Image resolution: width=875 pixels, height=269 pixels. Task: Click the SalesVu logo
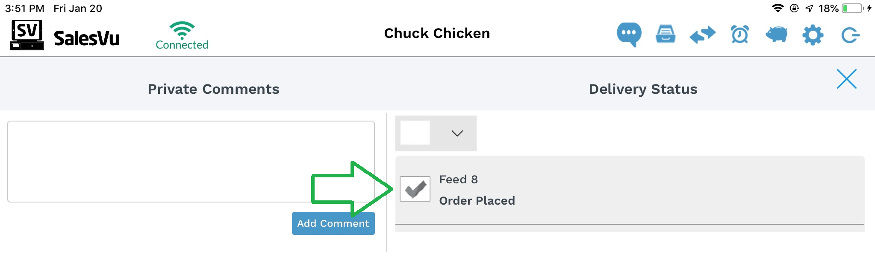click(65, 35)
